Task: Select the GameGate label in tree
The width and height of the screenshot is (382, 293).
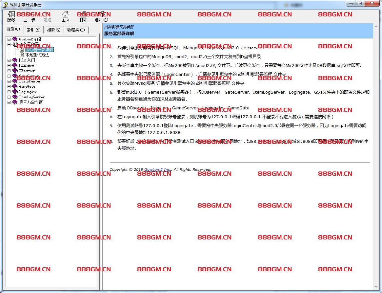Action: click(27, 86)
